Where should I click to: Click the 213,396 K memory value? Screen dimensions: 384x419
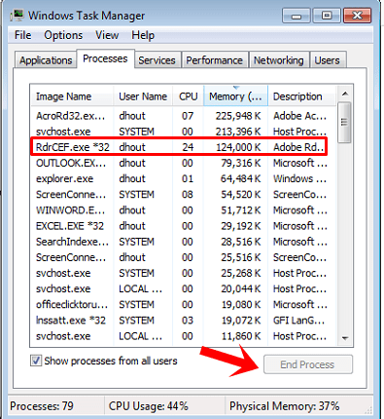(238, 132)
